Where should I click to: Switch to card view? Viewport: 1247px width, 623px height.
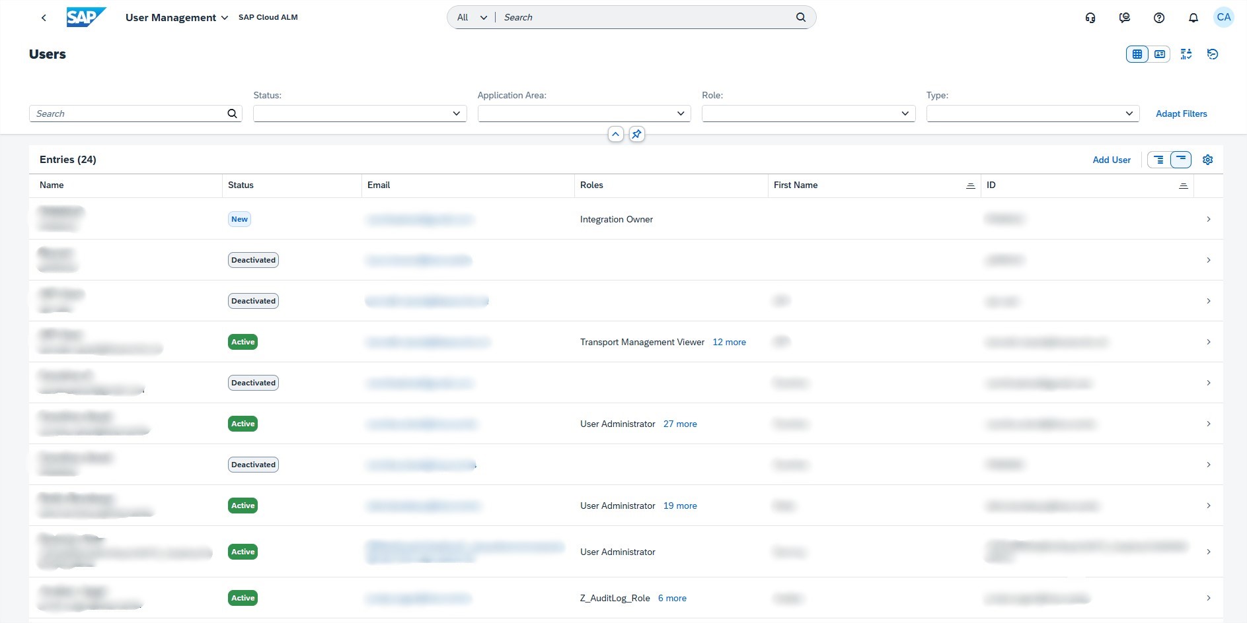(1160, 54)
